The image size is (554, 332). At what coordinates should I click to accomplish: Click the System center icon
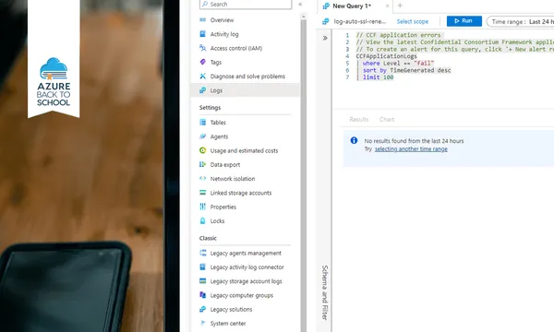[202, 323]
